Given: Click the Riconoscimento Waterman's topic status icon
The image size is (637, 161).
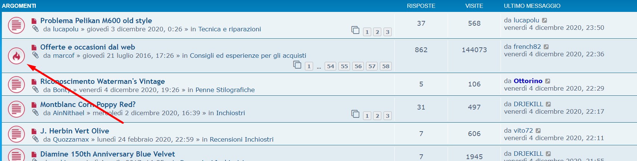Looking at the screenshot, I should [x=16, y=84].
